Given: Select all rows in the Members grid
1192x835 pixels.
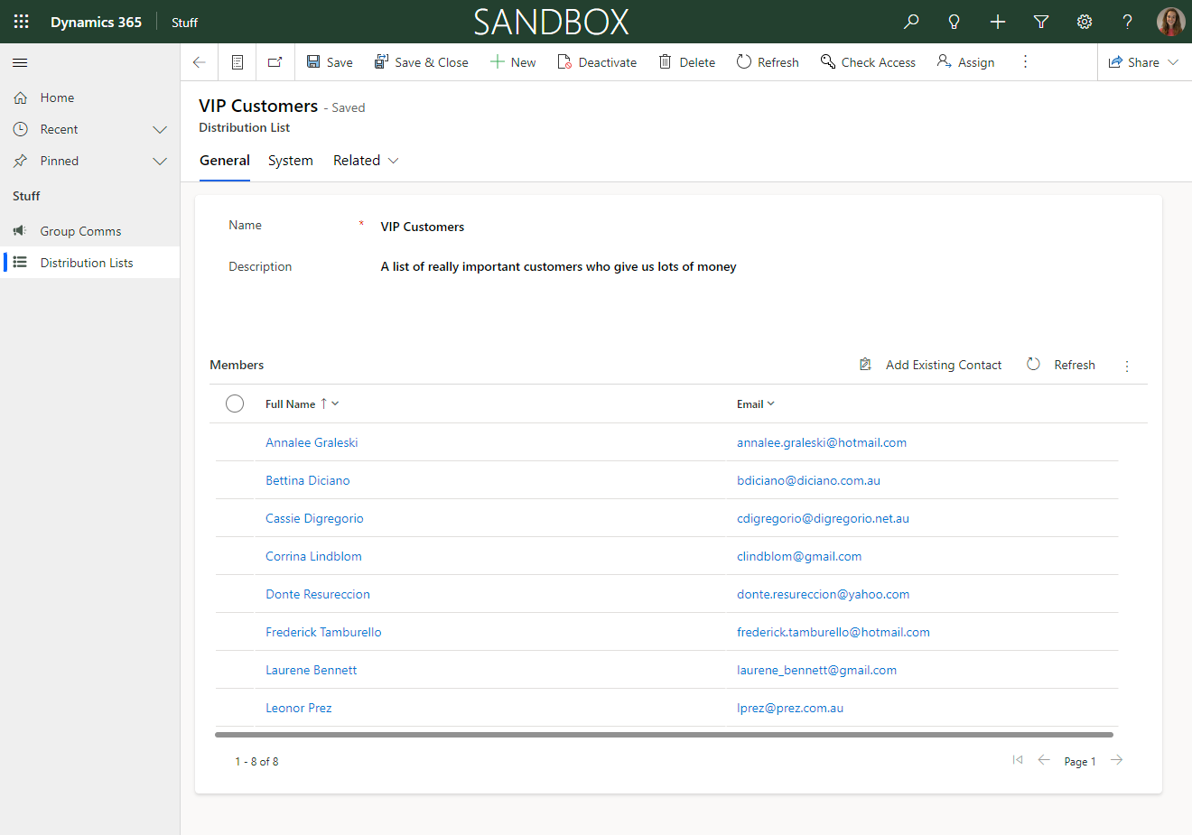Looking at the screenshot, I should (x=235, y=404).
